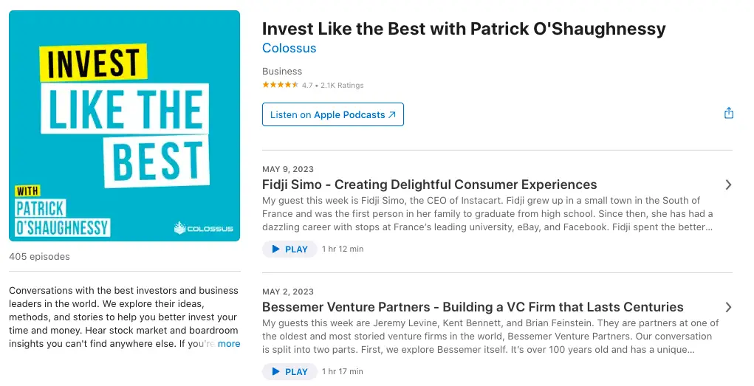Screen dimensions: 754x386
Task: Click the Fidji Simo episode description text
Action: (487, 214)
